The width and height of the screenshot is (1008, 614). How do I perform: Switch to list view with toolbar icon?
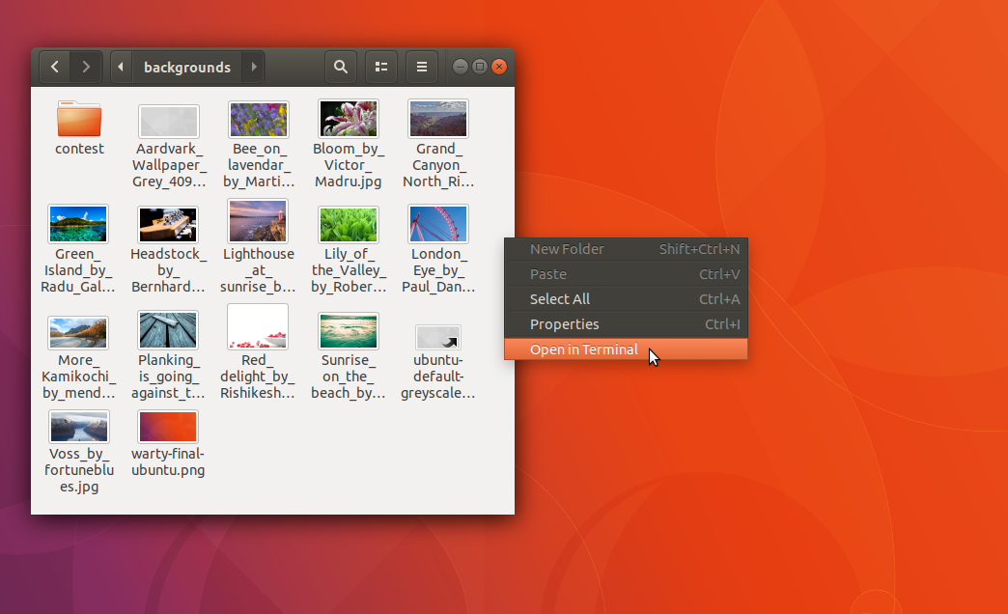coord(381,67)
